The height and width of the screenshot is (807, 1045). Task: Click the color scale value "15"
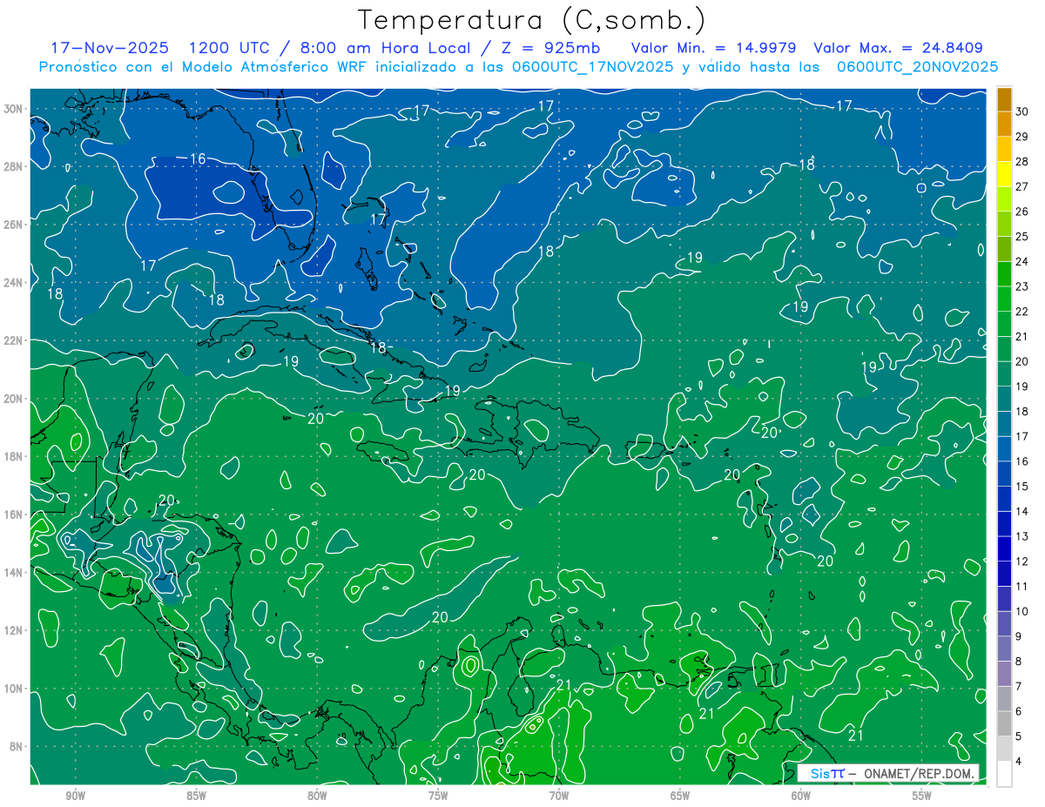click(1021, 487)
